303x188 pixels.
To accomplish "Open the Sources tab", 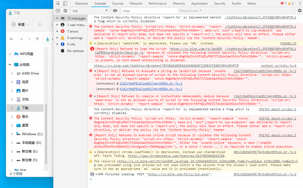I will coord(118,4).
